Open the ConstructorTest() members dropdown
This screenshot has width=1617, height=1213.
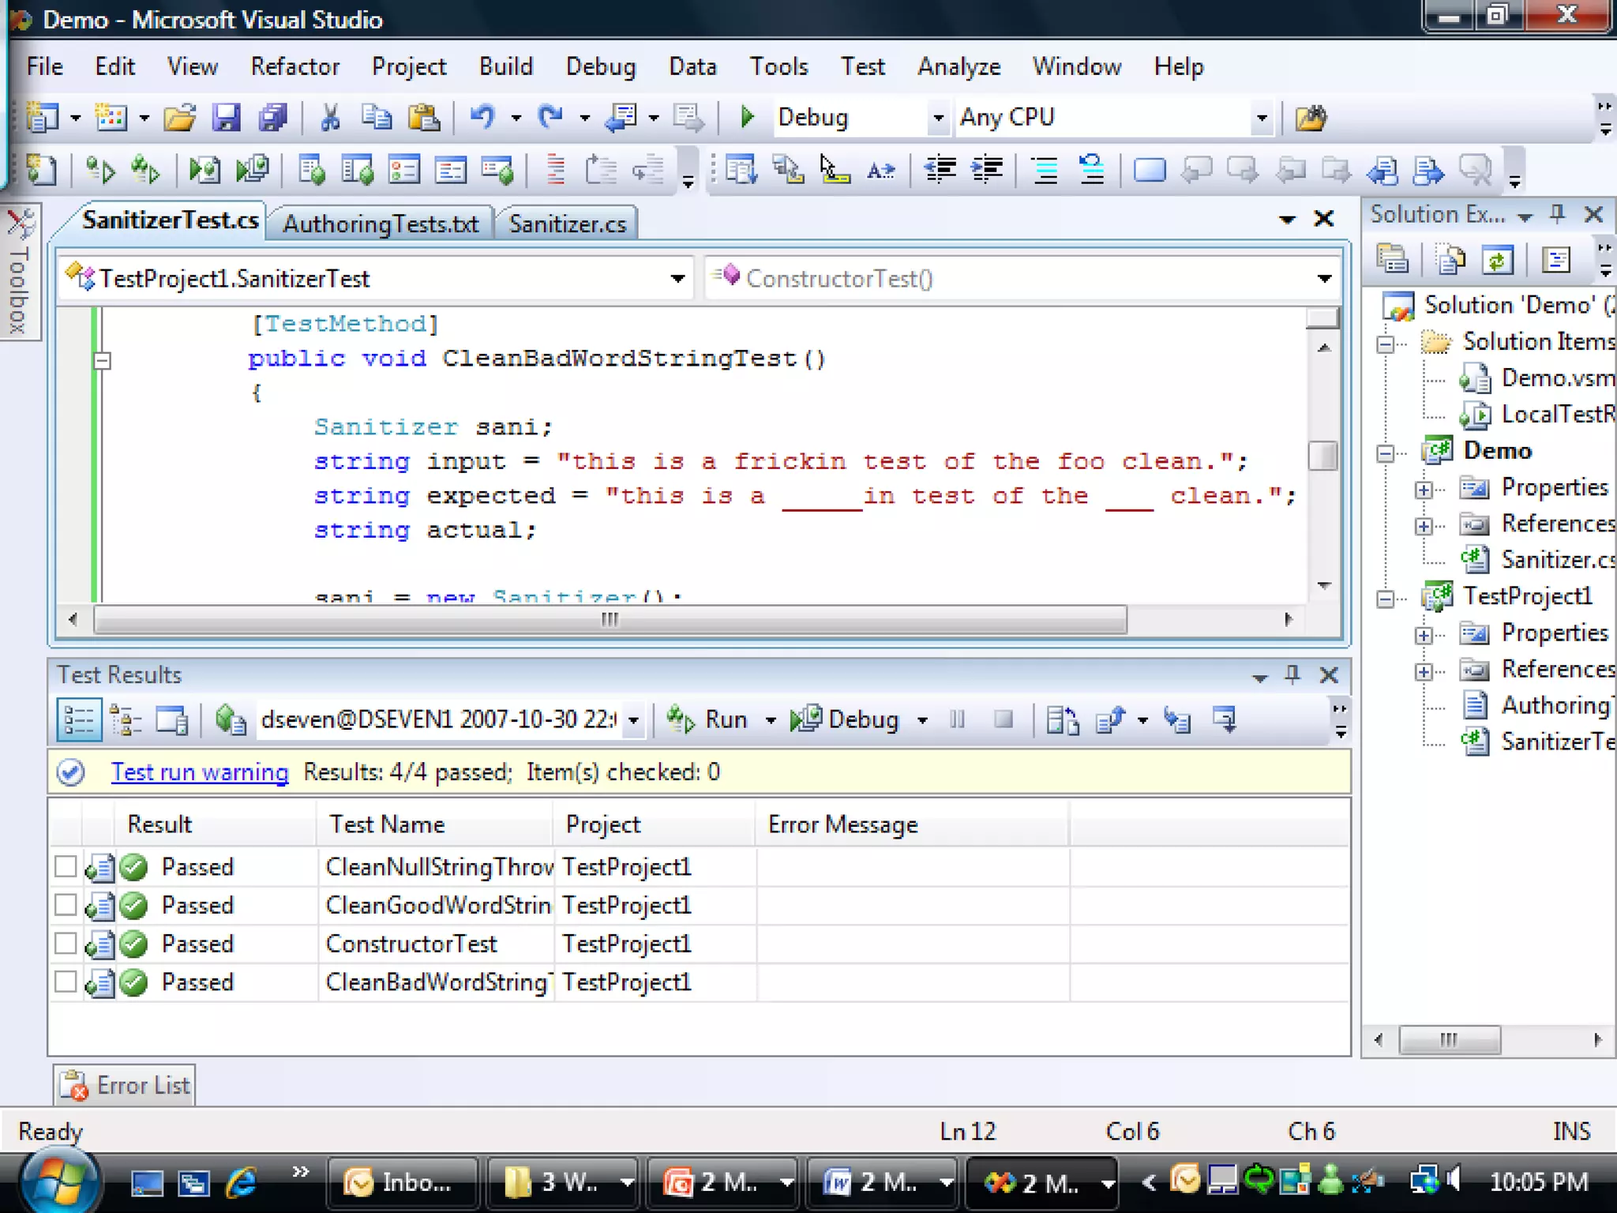(1324, 279)
